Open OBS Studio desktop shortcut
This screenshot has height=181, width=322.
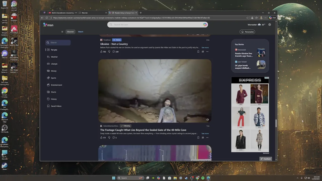click(5, 129)
